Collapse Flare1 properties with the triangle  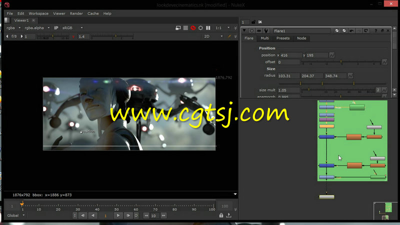(244, 30)
